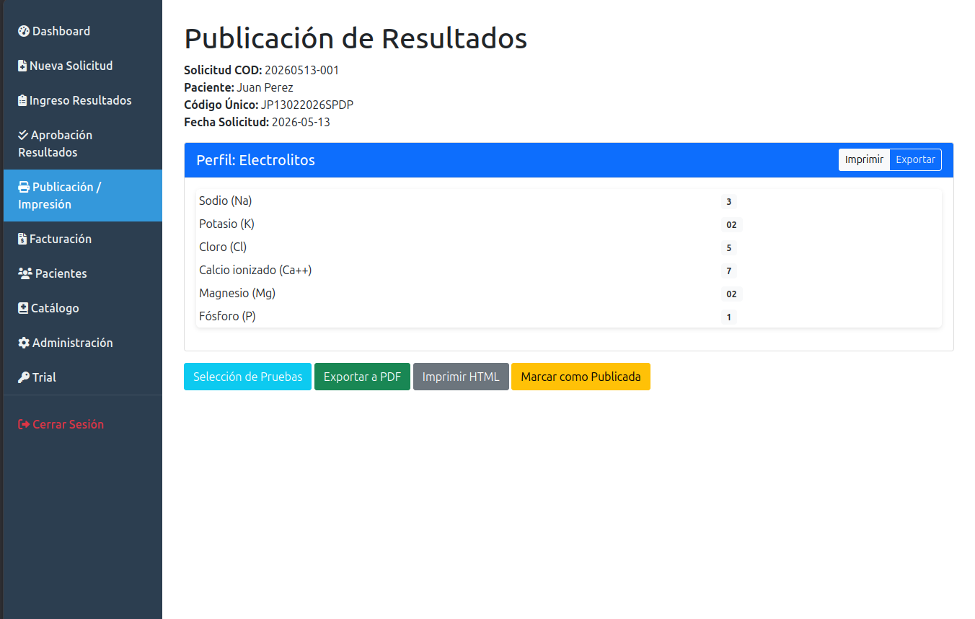Click patient name Juan Perez
This screenshot has width=975, height=619.
click(265, 88)
